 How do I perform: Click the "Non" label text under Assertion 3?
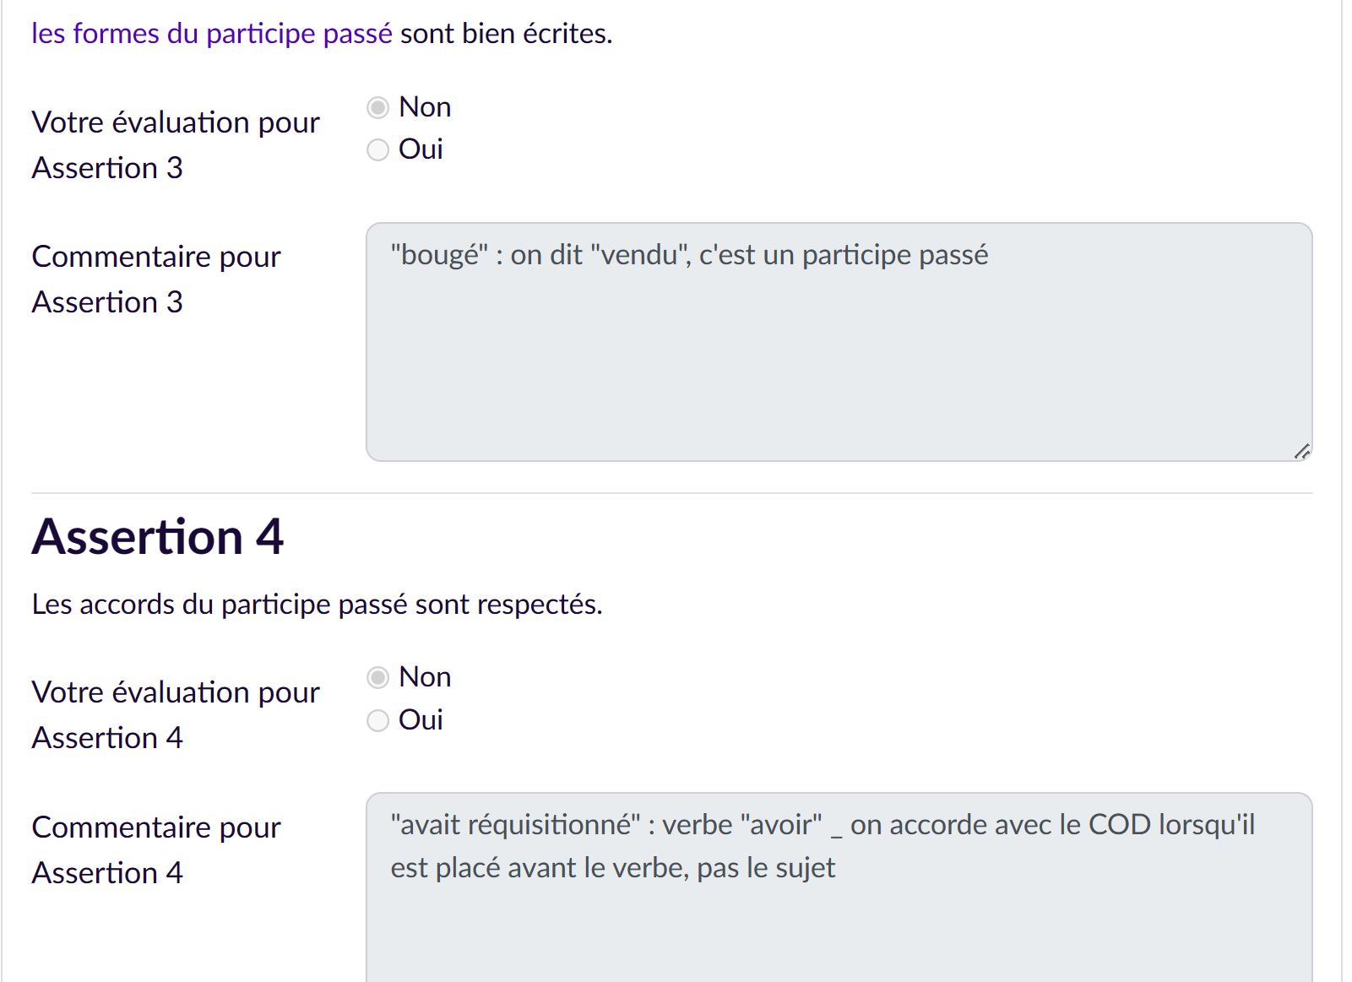(x=425, y=107)
